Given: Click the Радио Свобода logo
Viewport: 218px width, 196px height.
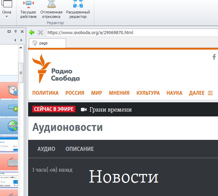Looking at the screenshot, I should pos(56,69).
